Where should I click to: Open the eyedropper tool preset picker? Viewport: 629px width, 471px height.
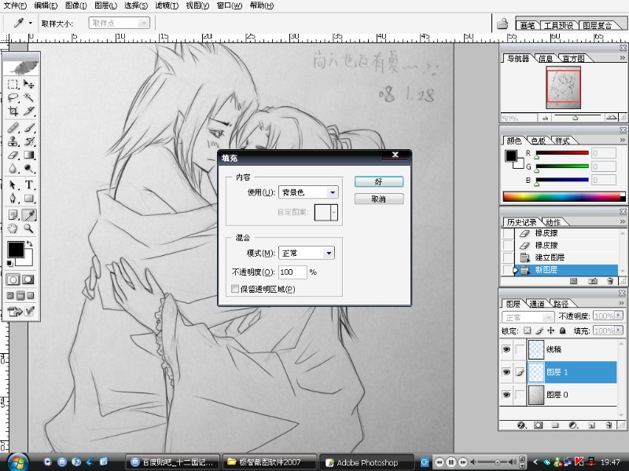pyautogui.click(x=31, y=24)
